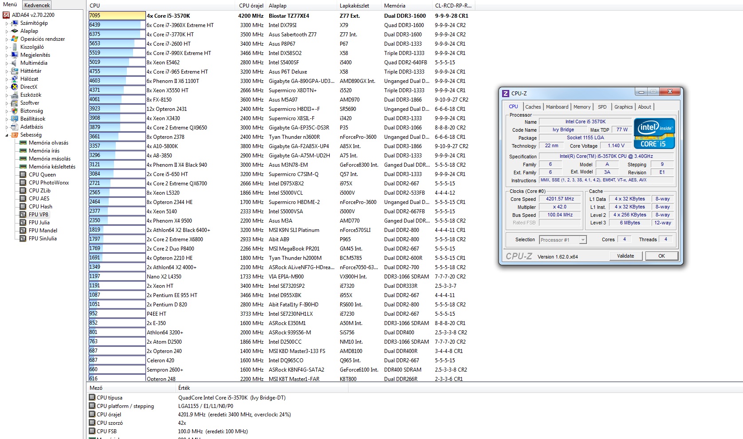
Task: Click the Memória késleltetés memory icon
Action: click(x=23, y=167)
